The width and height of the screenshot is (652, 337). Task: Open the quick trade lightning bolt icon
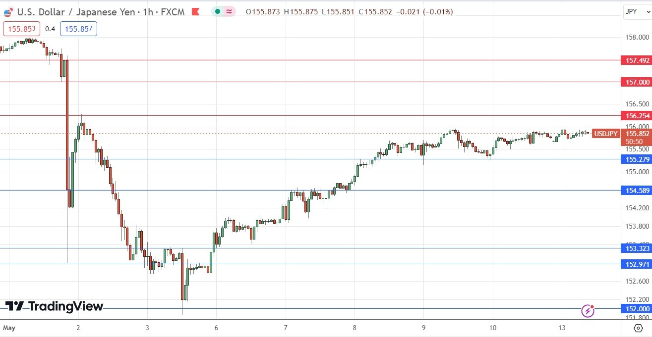[x=588, y=311]
